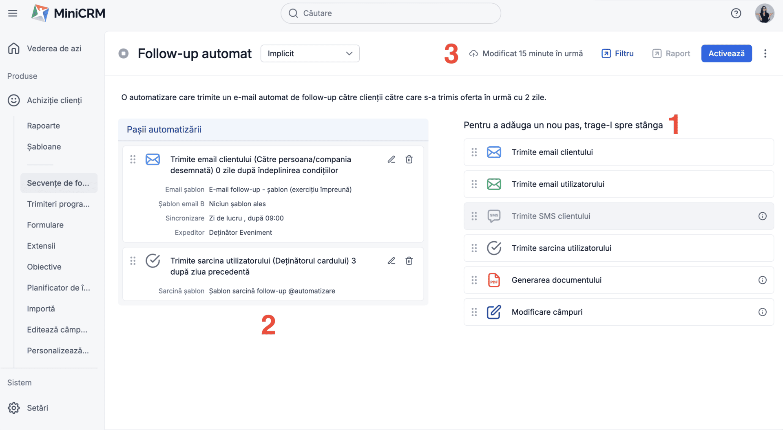Open the three-dot more options menu
Viewport: 783px width, 430px height.
point(765,53)
